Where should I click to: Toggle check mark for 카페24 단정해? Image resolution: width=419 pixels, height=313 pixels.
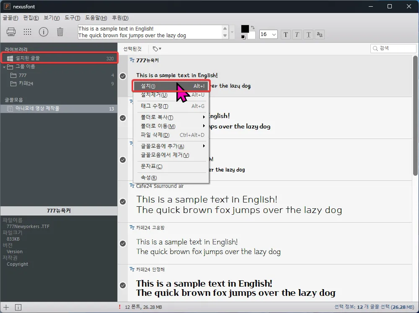click(x=123, y=285)
